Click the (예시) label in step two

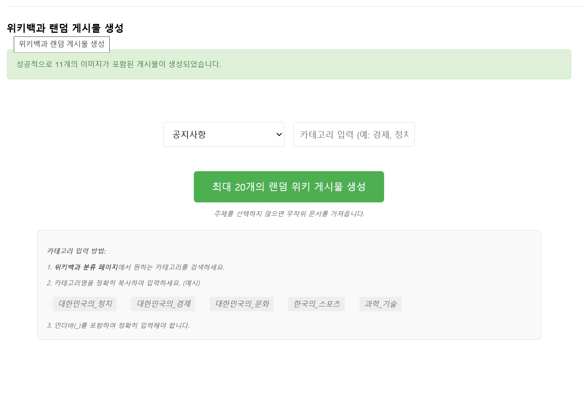coord(191,283)
